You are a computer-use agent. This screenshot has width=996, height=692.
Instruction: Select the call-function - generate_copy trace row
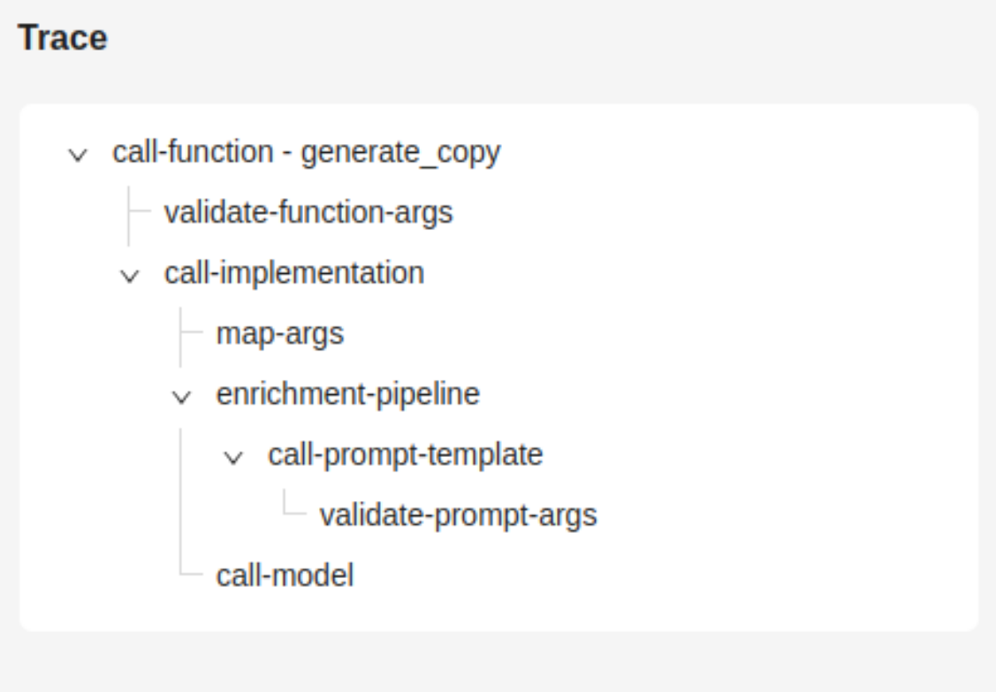[x=307, y=153]
